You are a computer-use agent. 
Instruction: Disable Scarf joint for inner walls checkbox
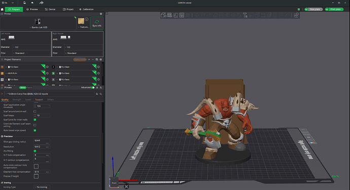[35, 119]
